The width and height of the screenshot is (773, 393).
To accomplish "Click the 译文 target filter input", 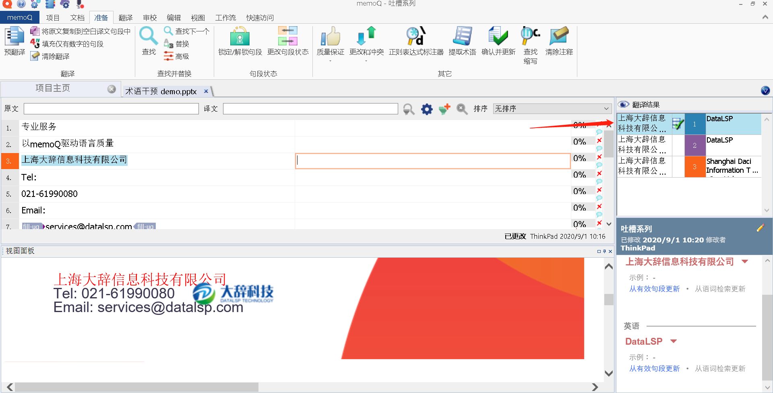I will pyautogui.click(x=310, y=109).
